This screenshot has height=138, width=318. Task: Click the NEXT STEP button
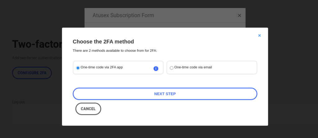[165, 94]
